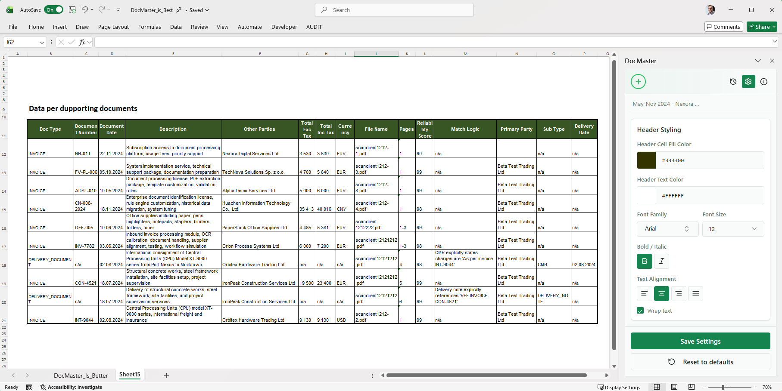Viewport: 782px width, 391px height.
Task: Expand the Name Box dropdown arrow
Action: point(42,42)
